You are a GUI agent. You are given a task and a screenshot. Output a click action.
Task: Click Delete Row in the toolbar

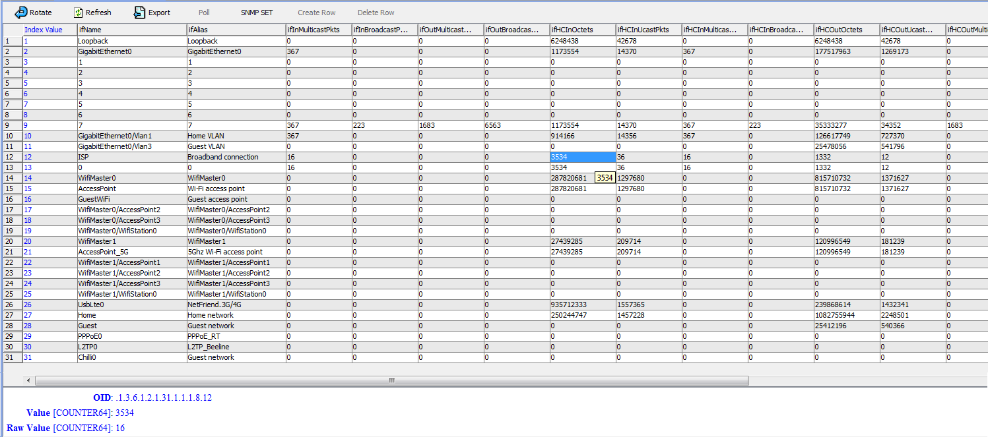(375, 12)
